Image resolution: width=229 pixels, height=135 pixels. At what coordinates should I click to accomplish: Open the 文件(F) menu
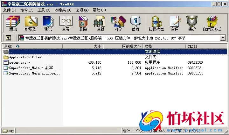point(10,10)
